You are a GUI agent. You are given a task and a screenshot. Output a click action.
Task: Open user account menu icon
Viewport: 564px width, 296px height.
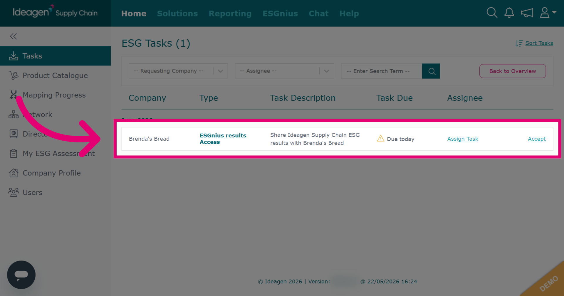[548, 13]
